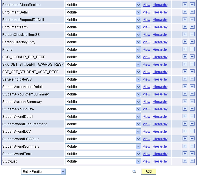Open the StudentAwardSummary profile dropdown
Image resolution: width=198 pixels, height=176 pixels.
(x=103, y=146)
